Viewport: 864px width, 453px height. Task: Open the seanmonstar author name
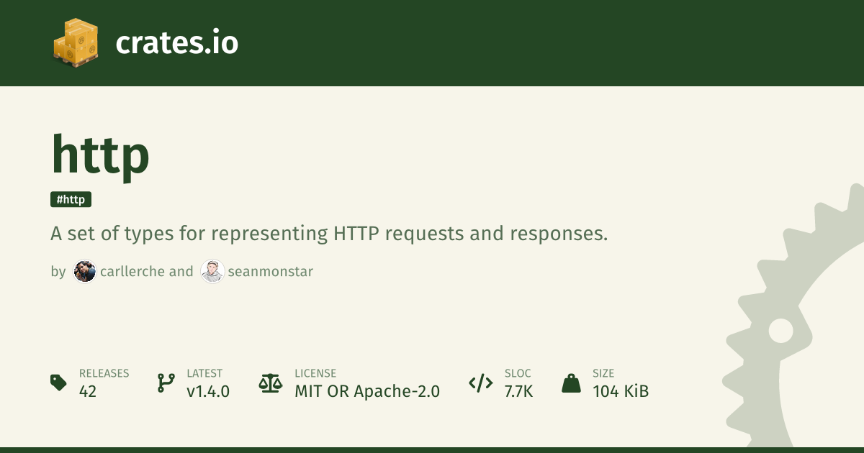(x=270, y=272)
